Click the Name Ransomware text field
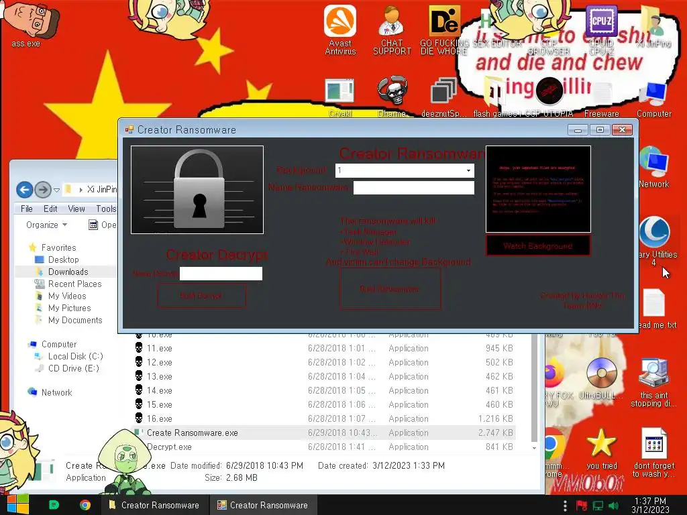This screenshot has width=687, height=515. [413, 188]
